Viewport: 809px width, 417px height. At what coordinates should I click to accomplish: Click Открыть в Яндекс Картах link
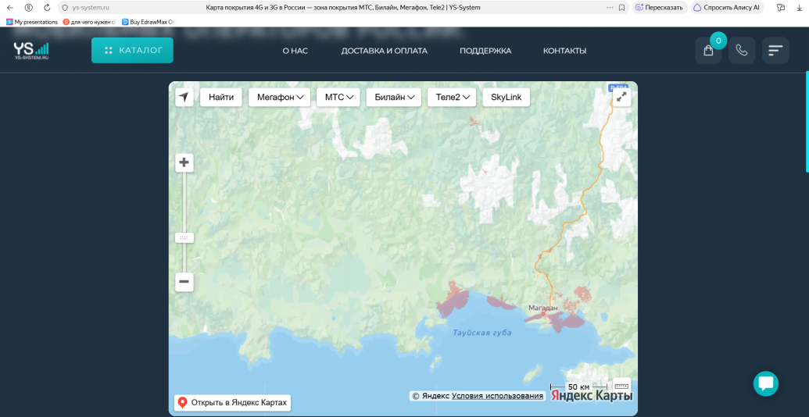click(x=232, y=403)
